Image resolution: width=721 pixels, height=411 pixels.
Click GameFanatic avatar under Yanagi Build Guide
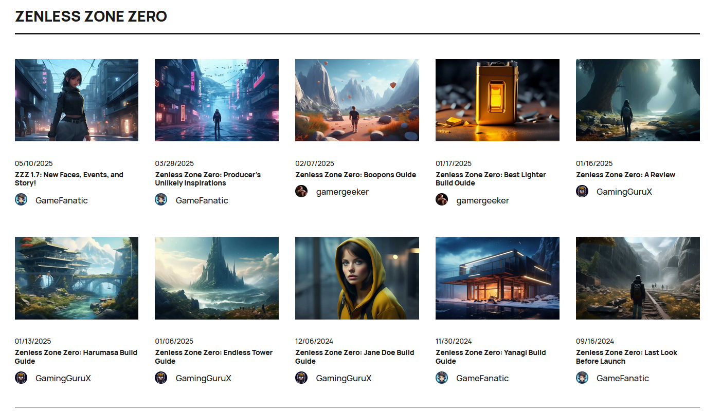442,378
